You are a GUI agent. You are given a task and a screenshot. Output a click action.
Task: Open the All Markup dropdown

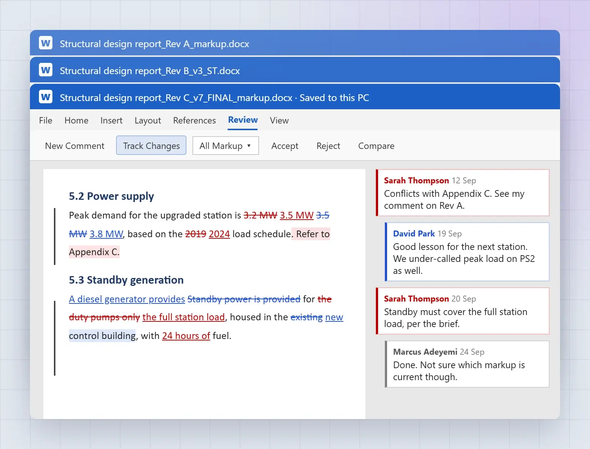[225, 146]
